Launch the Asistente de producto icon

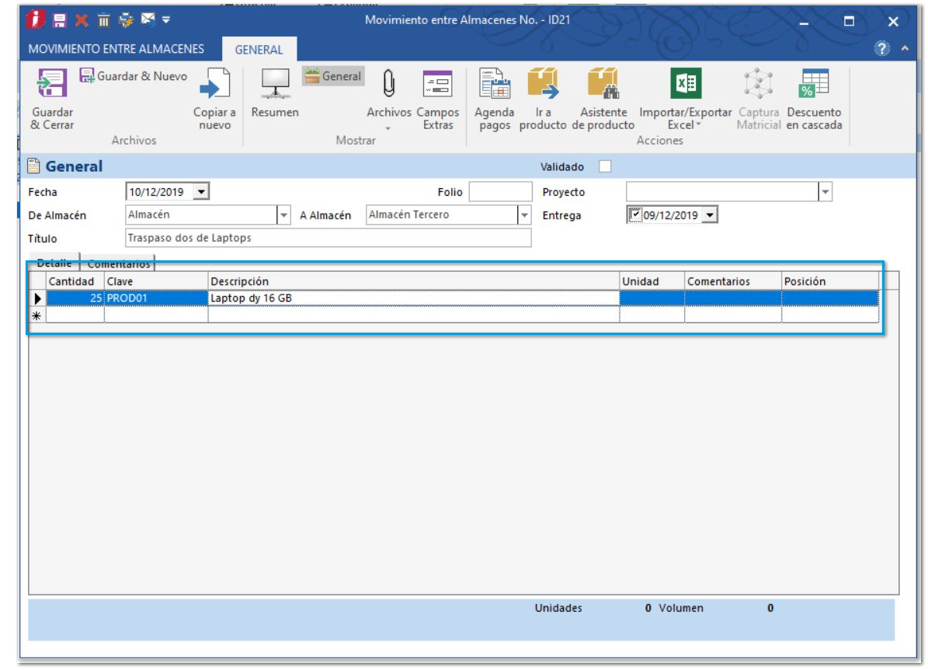(603, 84)
